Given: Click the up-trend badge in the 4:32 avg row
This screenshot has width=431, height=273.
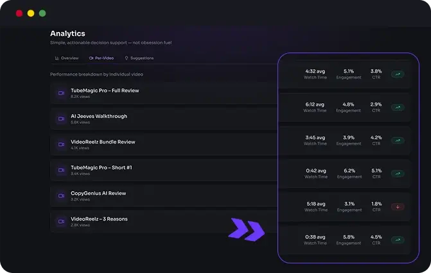Looking at the screenshot, I should click(x=398, y=74).
